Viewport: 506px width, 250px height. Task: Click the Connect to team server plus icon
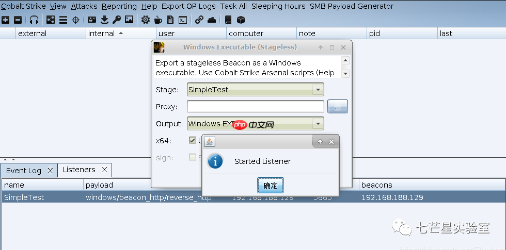pos(5,20)
